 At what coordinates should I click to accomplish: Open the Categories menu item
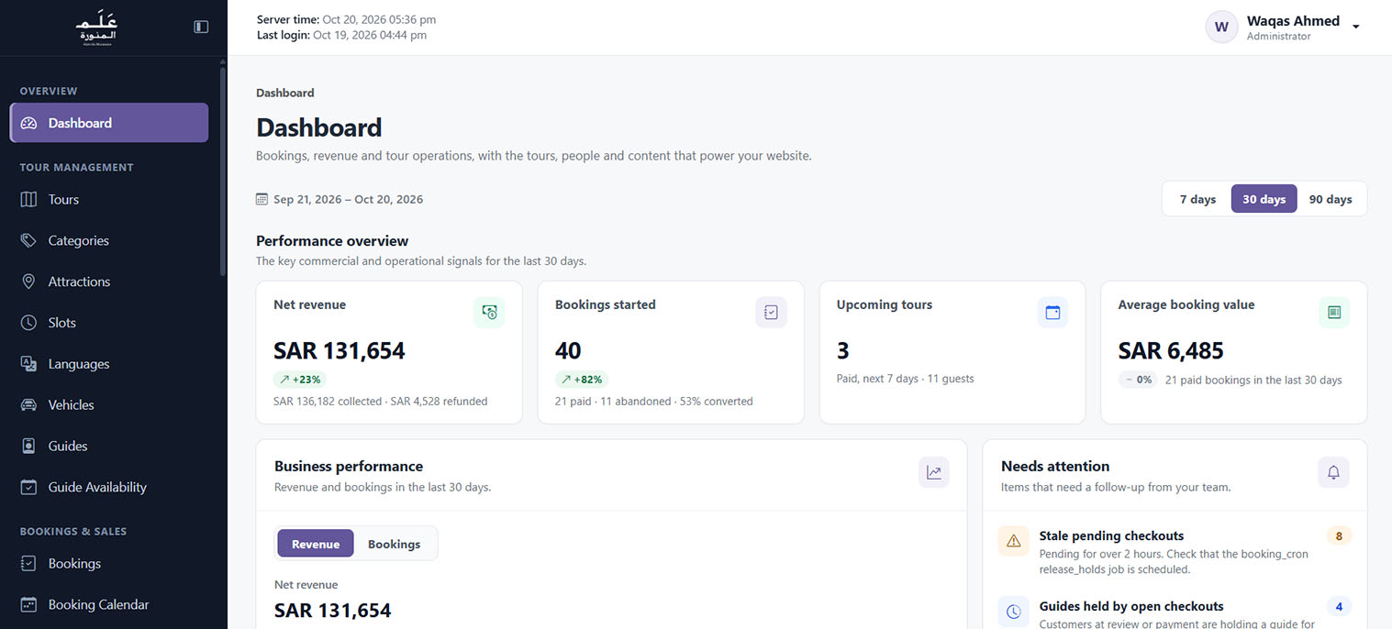tap(109, 240)
